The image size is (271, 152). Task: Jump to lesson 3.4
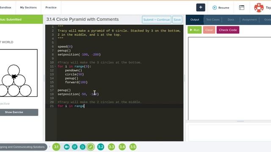(122, 147)
